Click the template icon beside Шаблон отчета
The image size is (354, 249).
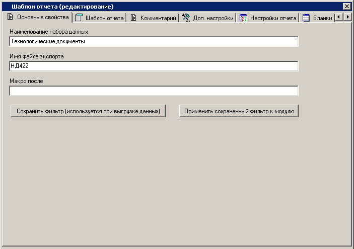(79, 18)
